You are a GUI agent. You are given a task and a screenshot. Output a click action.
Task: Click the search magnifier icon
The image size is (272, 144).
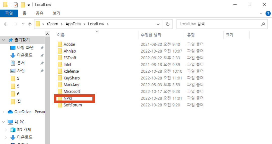[263, 24]
